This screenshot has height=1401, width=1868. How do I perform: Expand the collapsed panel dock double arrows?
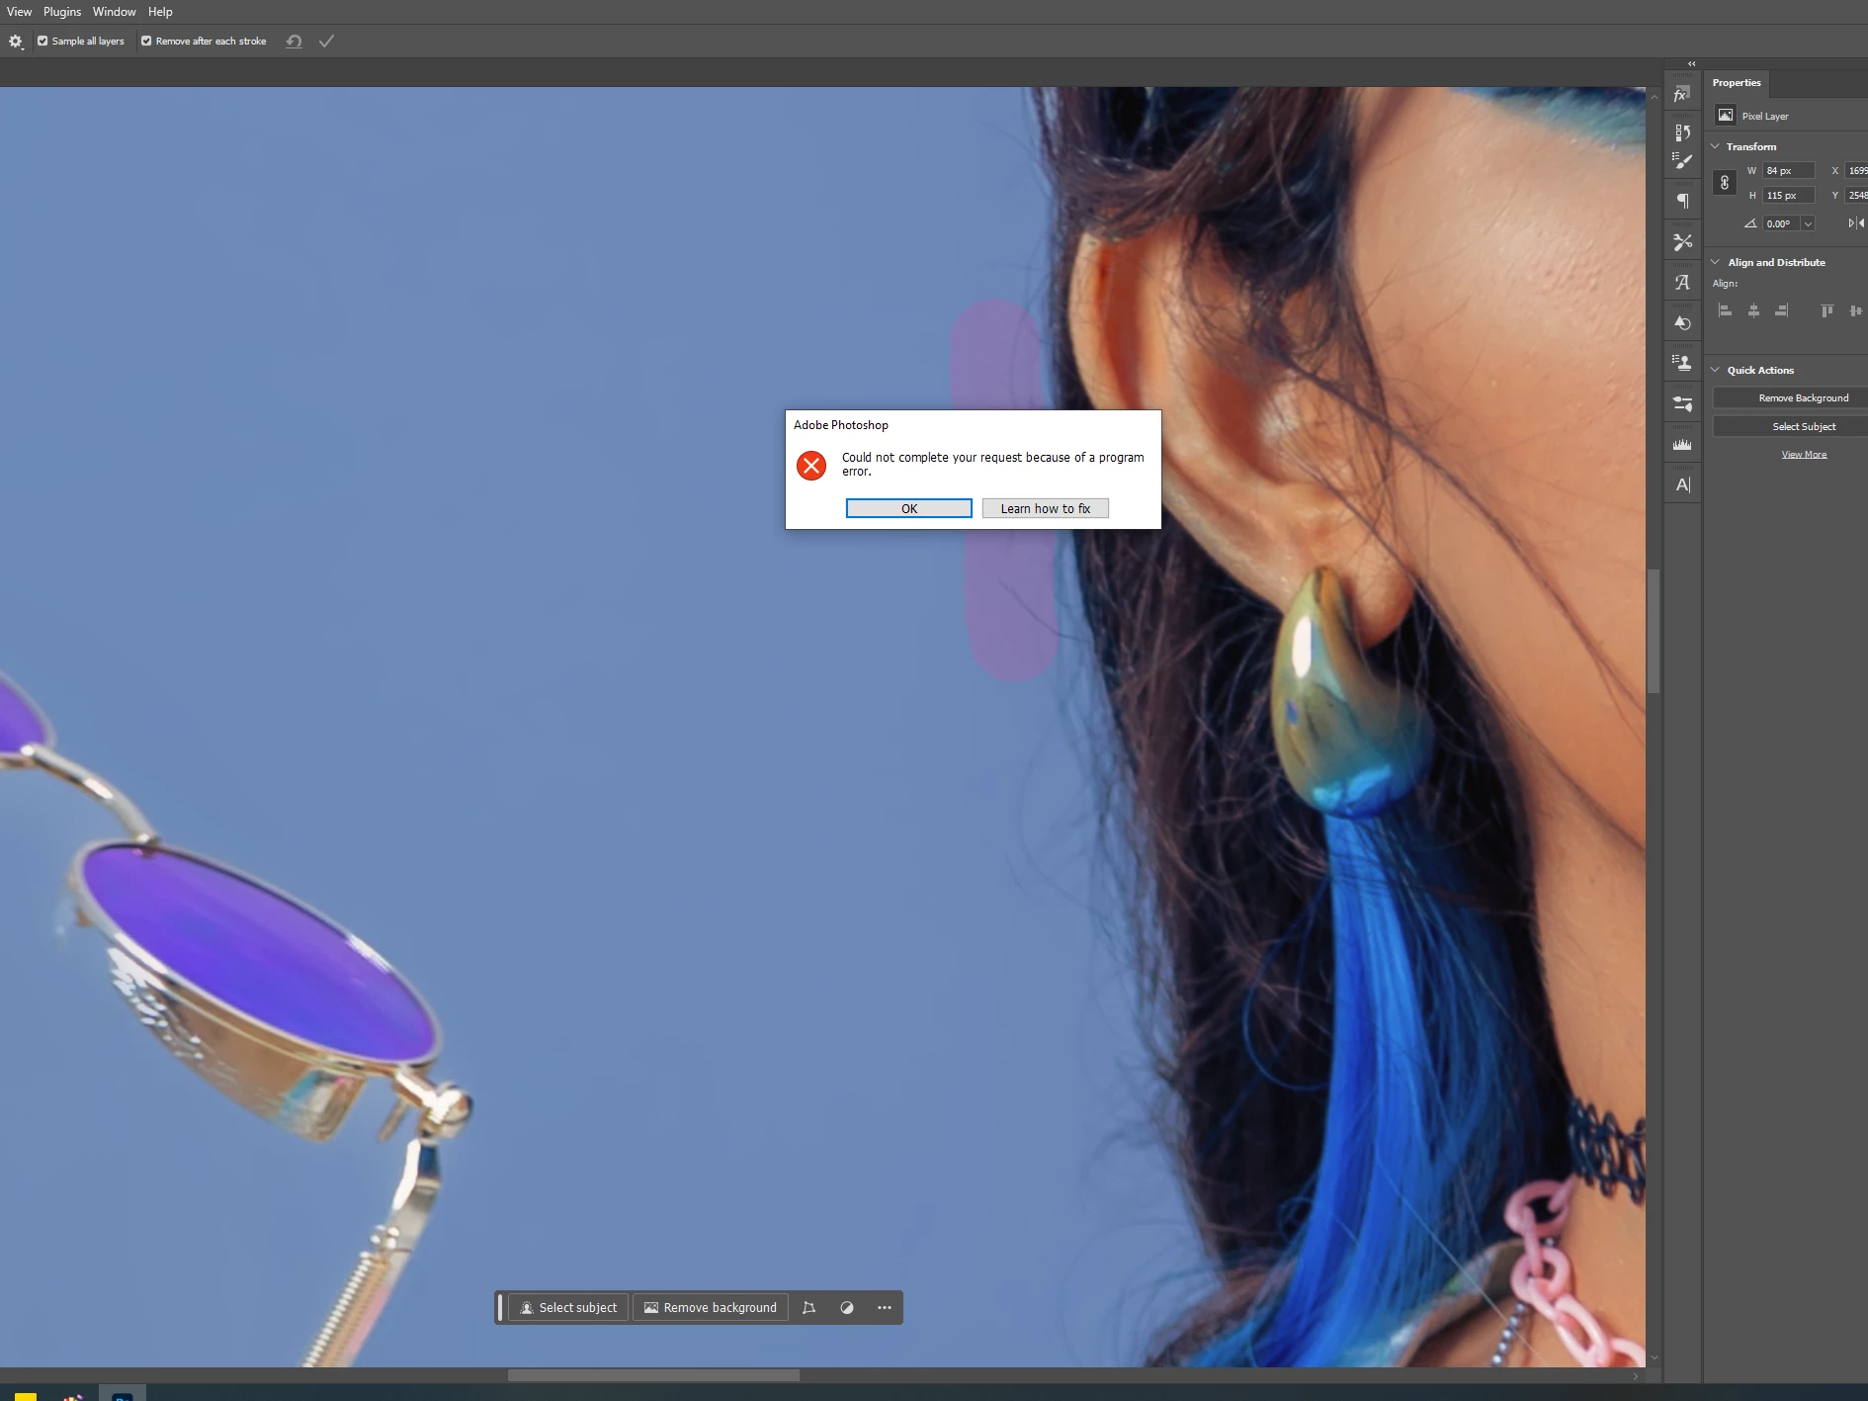pyautogui.click(x=1691, y=63)
